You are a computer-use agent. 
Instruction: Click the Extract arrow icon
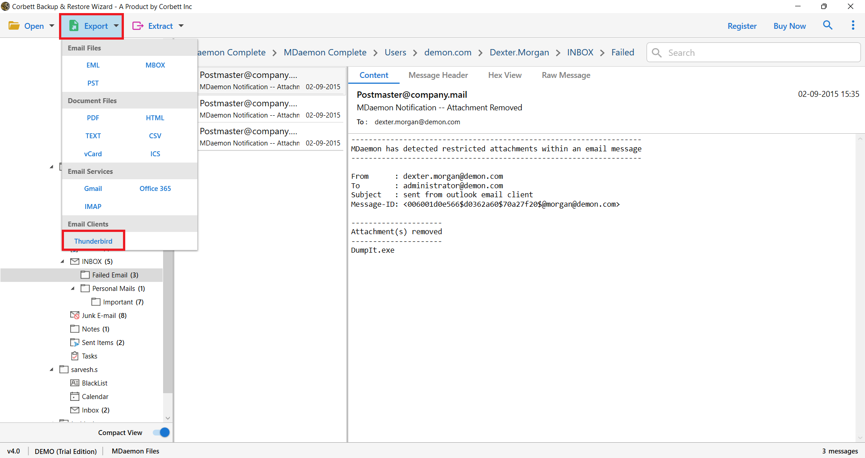coord(138,26)
